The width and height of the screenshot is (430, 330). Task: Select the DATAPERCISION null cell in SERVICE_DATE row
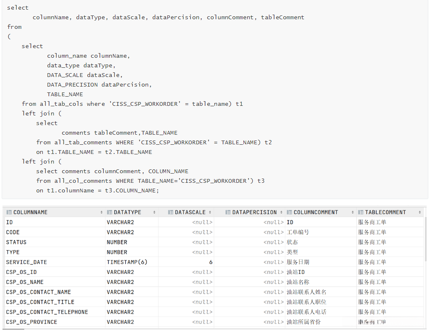250,262
